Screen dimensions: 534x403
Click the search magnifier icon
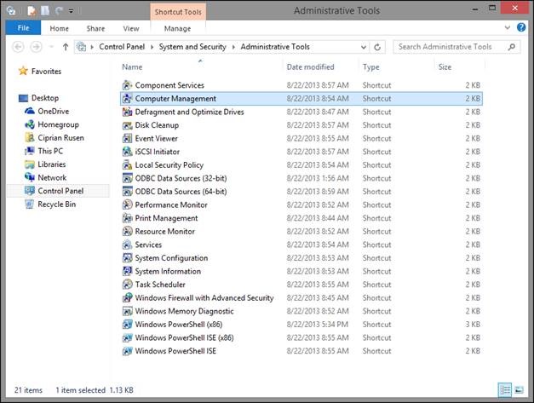click(x=511, y=47)
